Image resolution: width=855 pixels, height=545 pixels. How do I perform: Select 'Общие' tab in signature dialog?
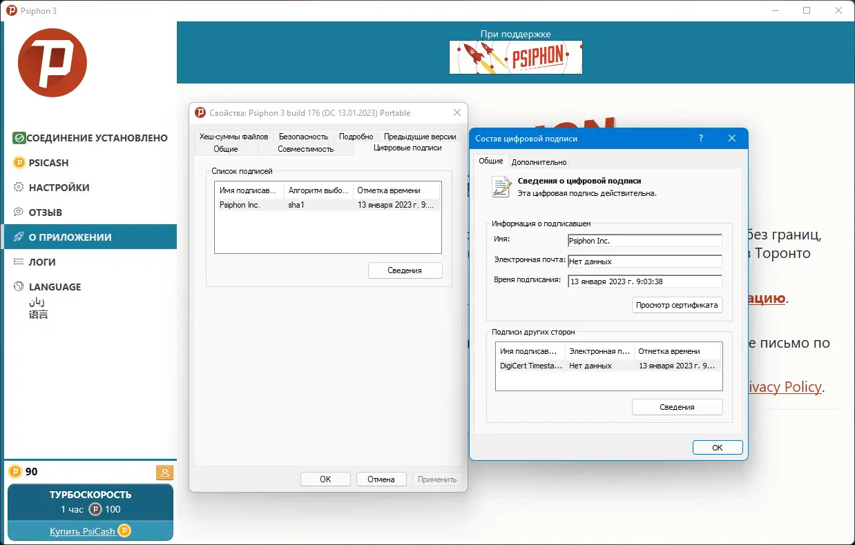coord(491,161)
